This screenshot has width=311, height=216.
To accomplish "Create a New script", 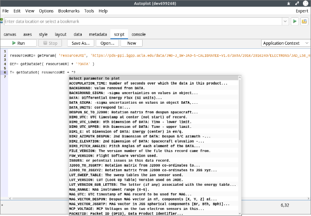I will [132, 43].
